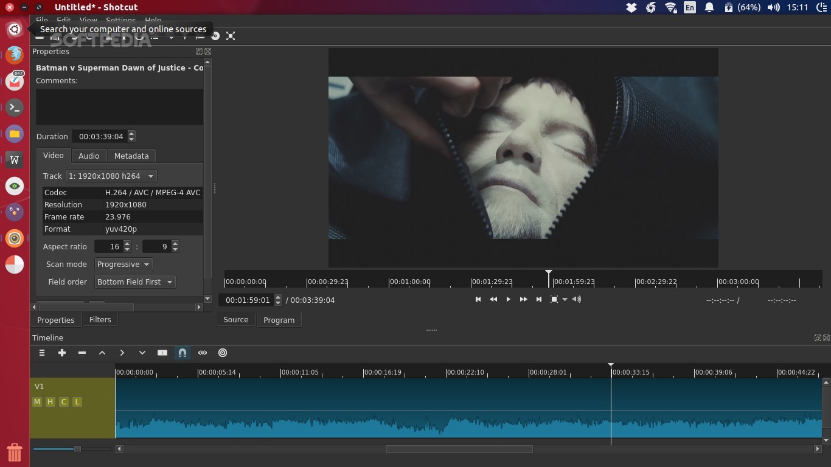Open the timeline hamburger menu
Screen dimensions: 831x467
(42, 353)
